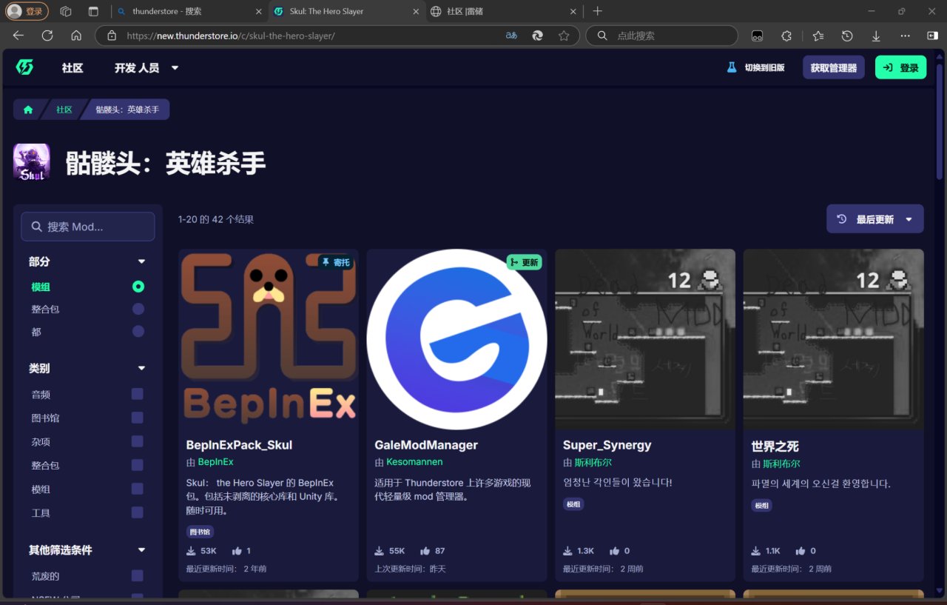Open the Kesomannen author link

(414, 461)
